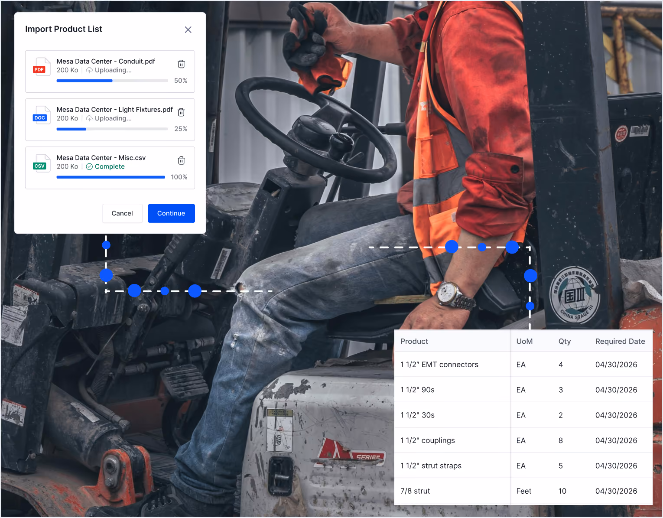Screen dimensions: 663x518
Task: Click the DOC file icon for Light Fixtures
Action: [42, 115]
